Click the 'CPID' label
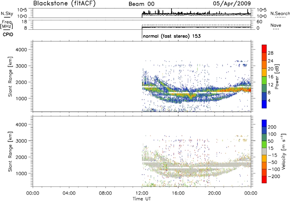The image size is (290, 201). [8, 34]
